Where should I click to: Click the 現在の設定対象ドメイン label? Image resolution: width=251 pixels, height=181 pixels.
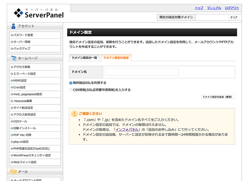176,17
